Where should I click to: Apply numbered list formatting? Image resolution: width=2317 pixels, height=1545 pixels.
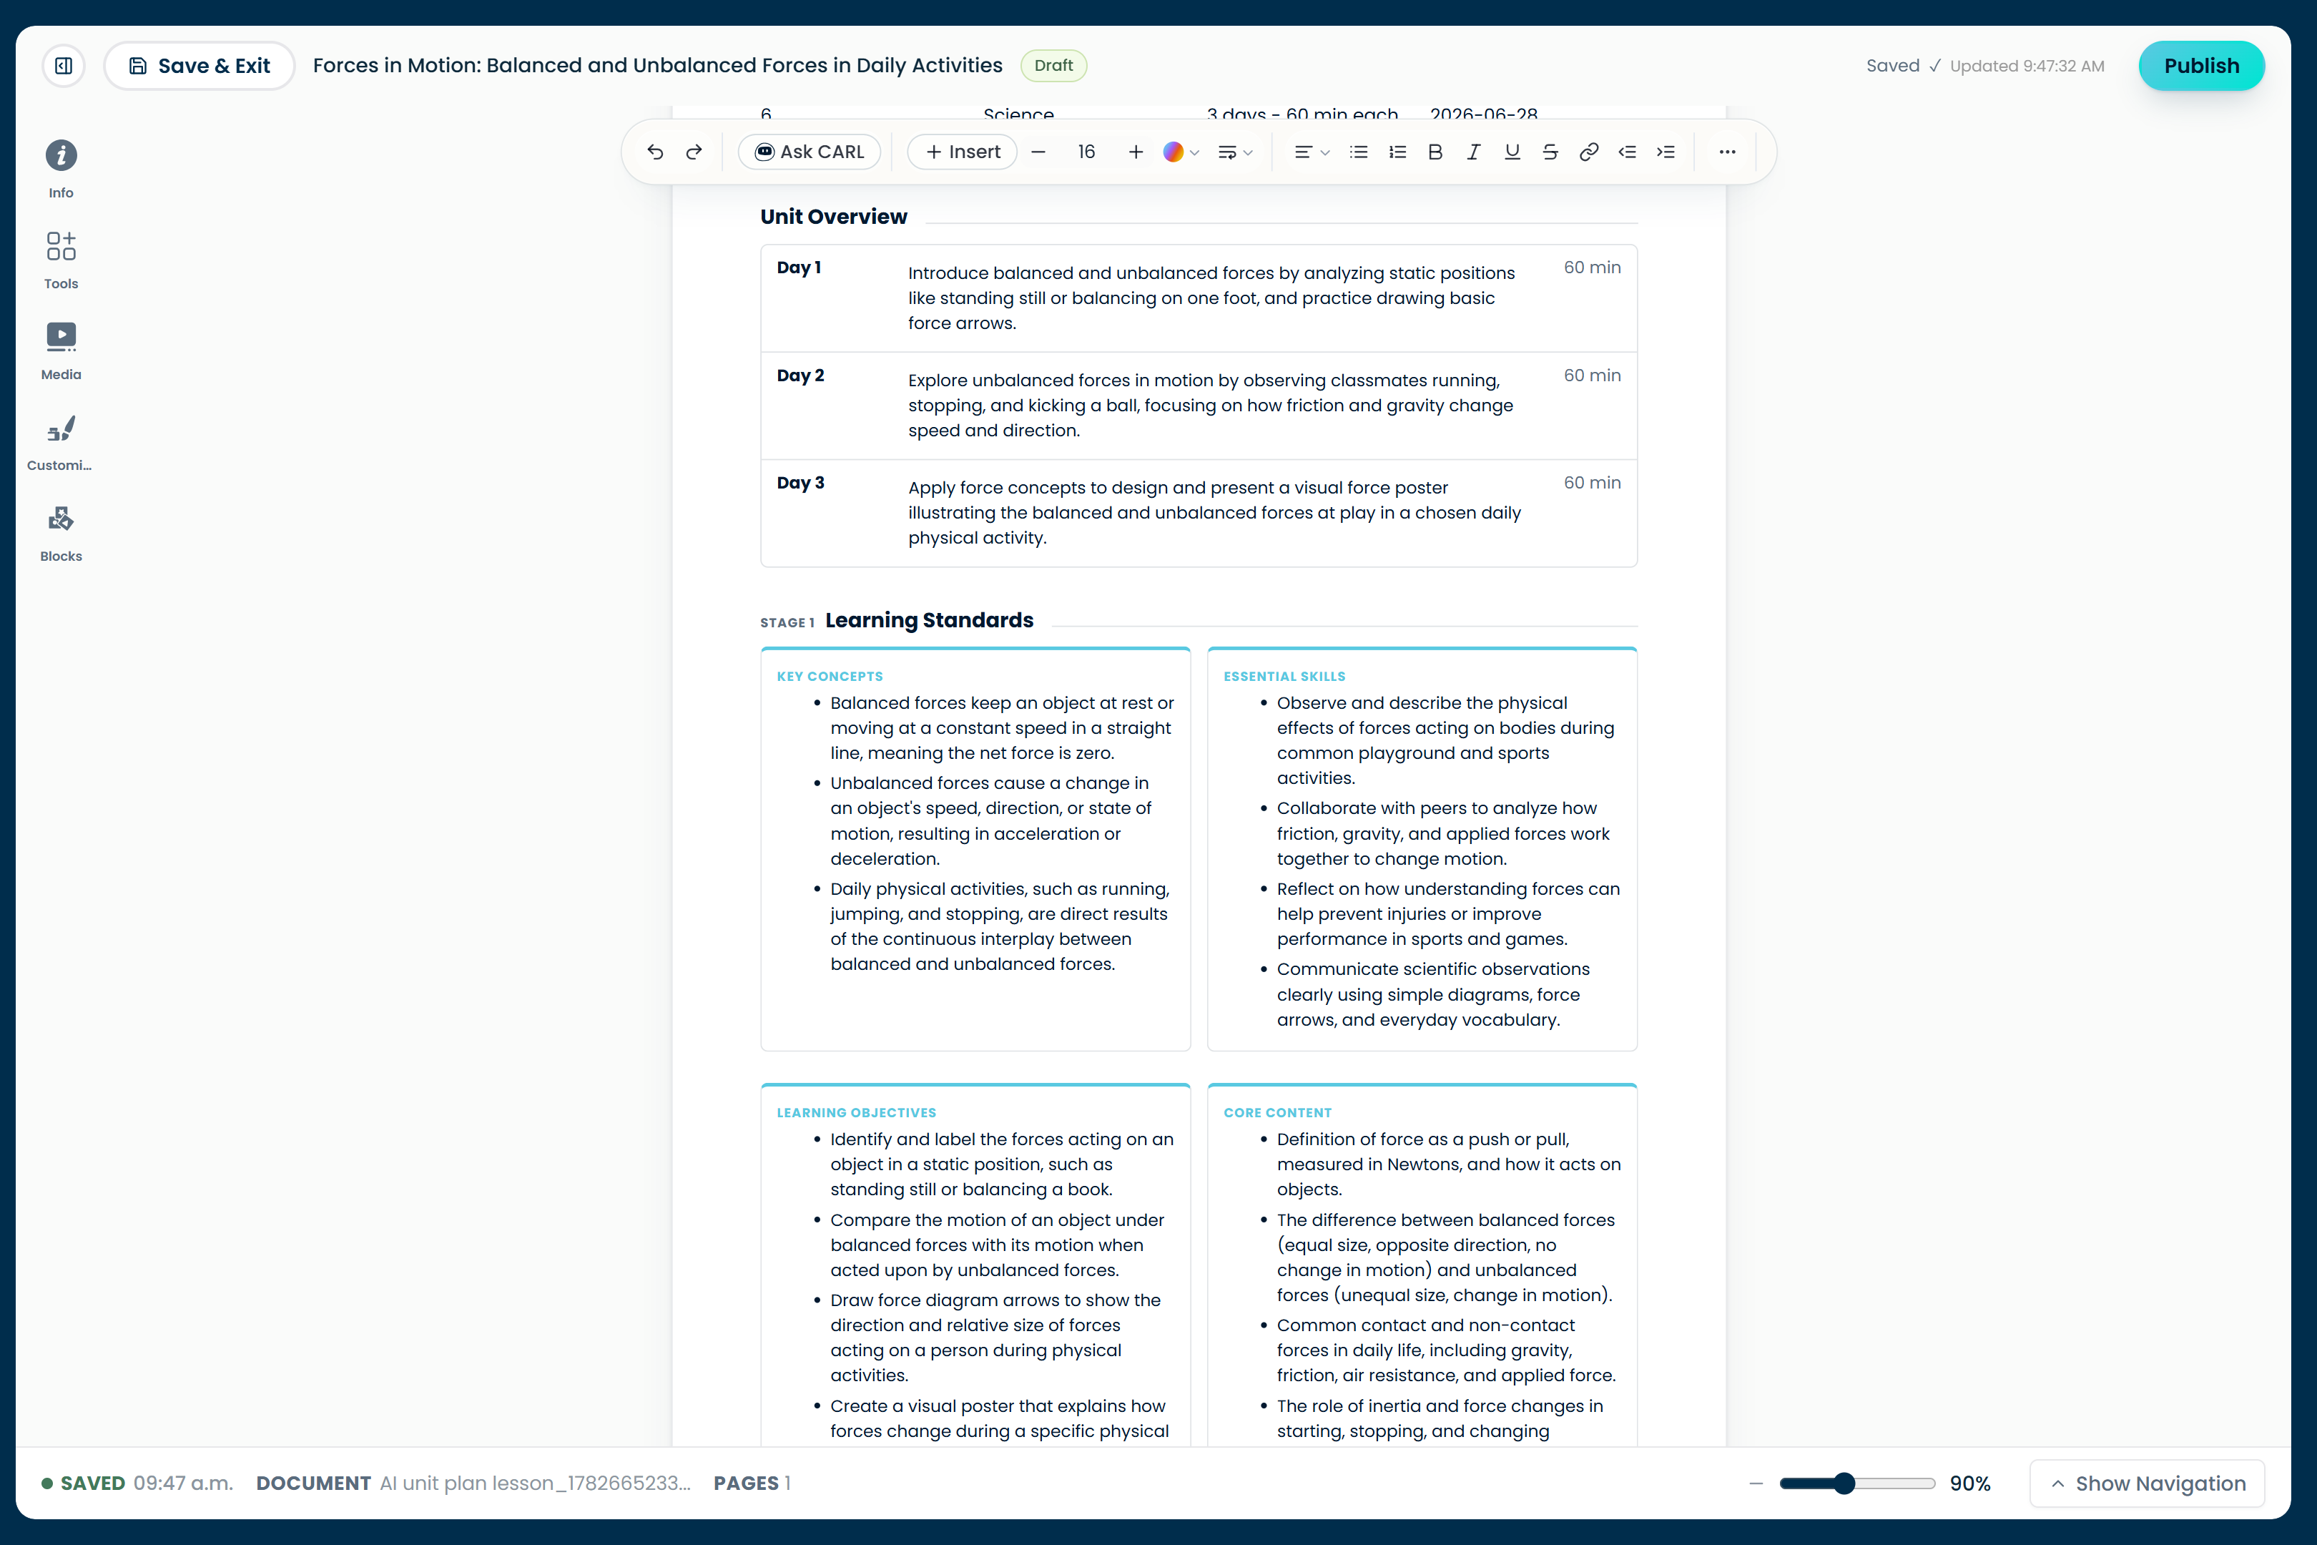click(1397, 152)
